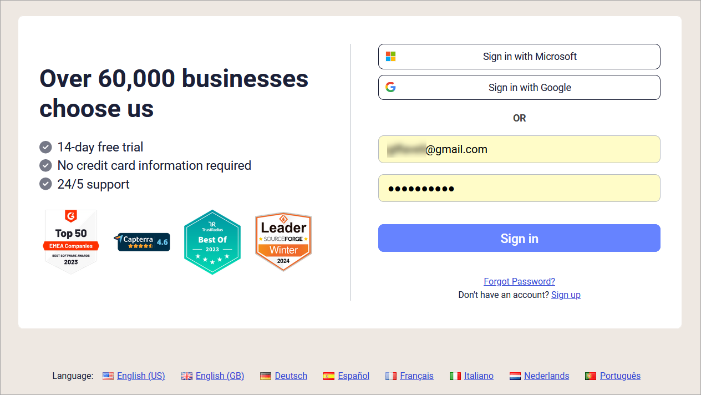Click the German flag icon
Image resolution: width=701 pixels, height=395 pixels.
[x=265, y=376]
